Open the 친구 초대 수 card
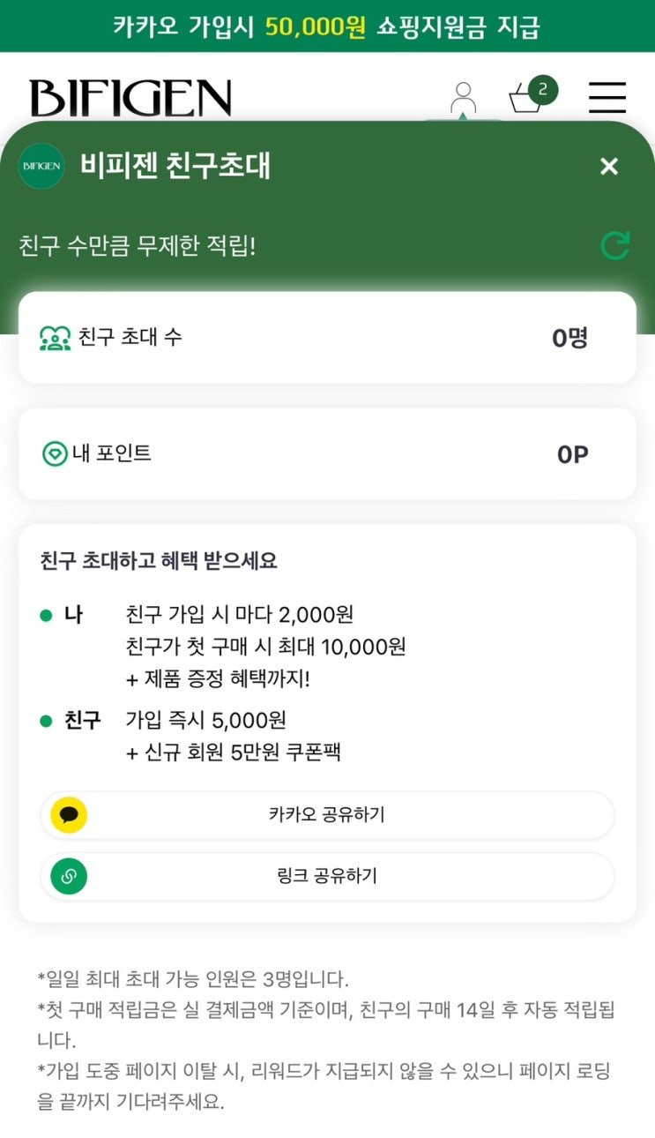This screenshot has width=655, height=1138. (x=327, y=338)
